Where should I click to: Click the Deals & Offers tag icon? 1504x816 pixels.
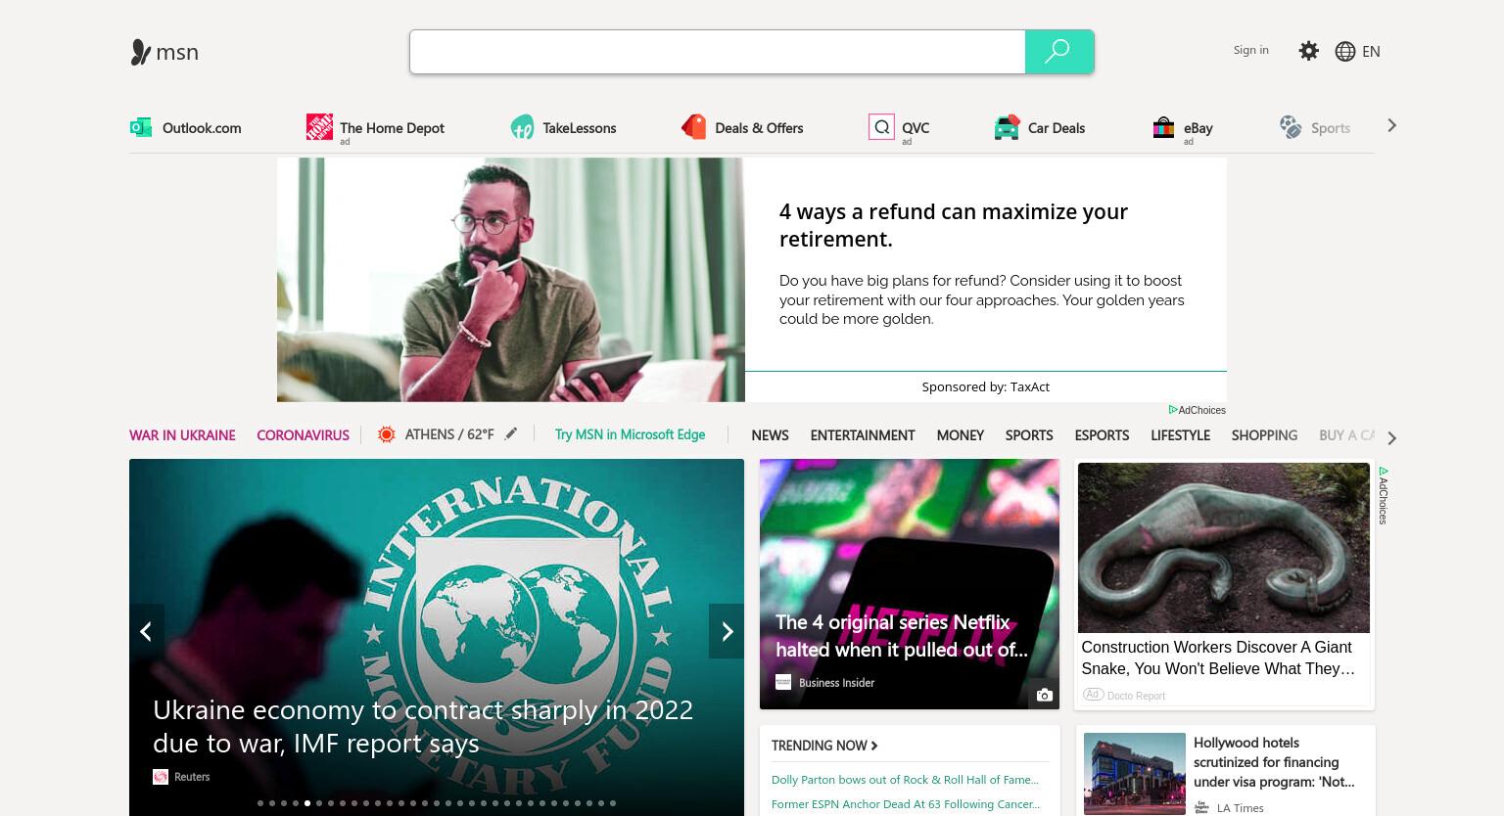[693, 127]
